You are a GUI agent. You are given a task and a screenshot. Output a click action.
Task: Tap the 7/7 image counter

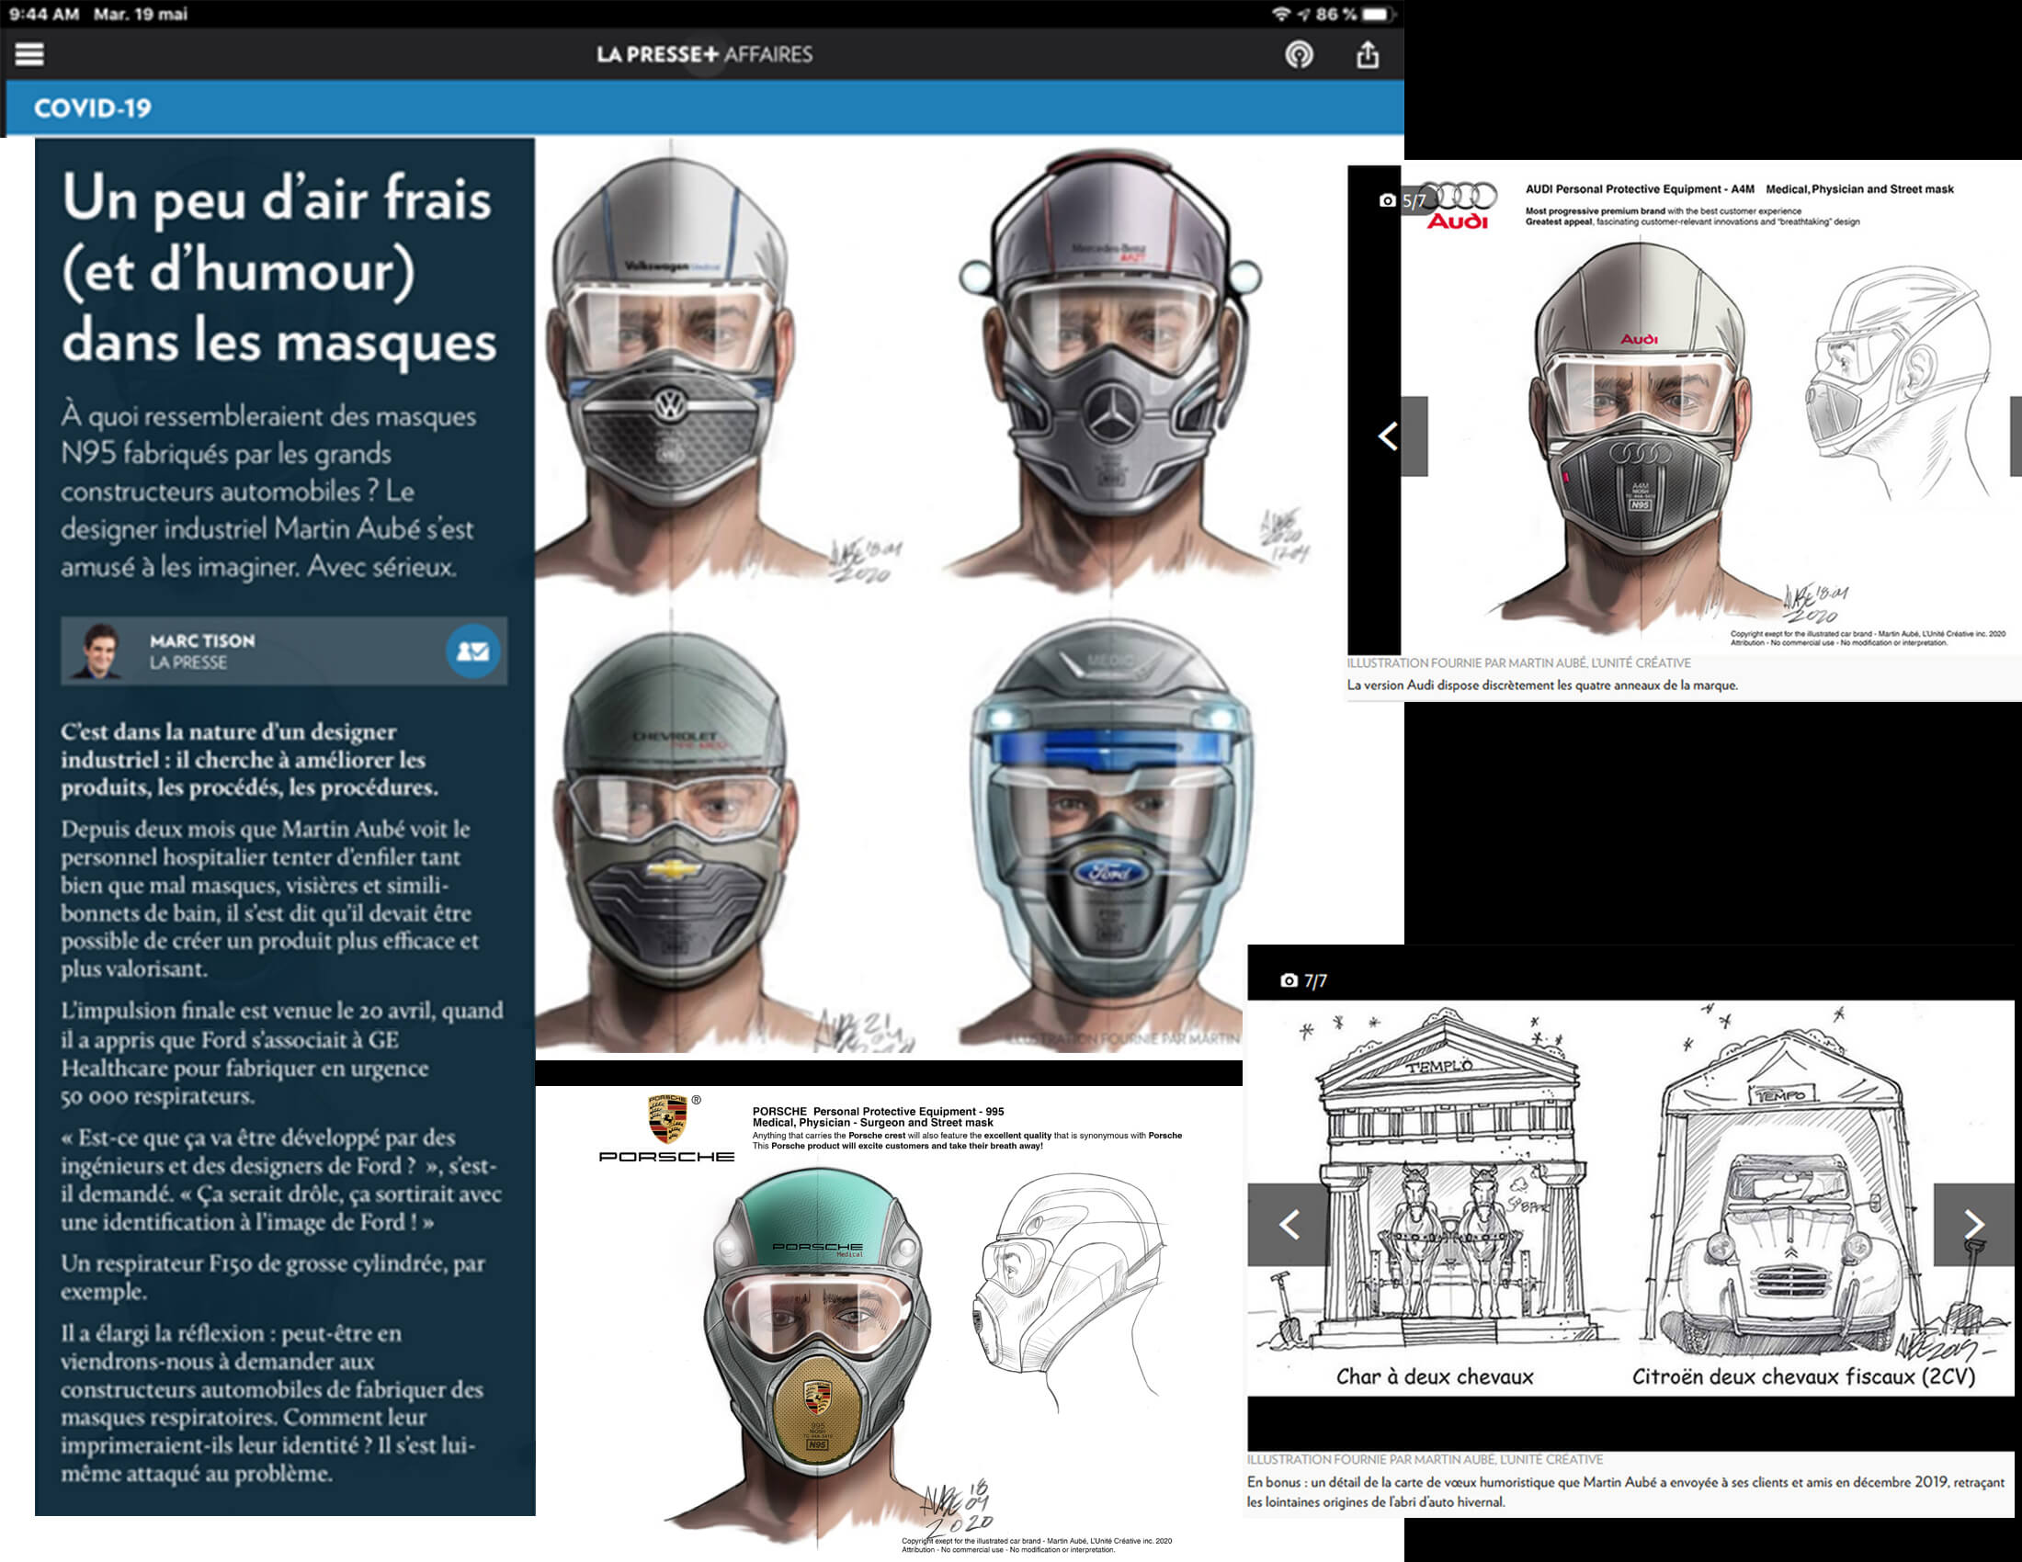click(x=1314, y=981)
